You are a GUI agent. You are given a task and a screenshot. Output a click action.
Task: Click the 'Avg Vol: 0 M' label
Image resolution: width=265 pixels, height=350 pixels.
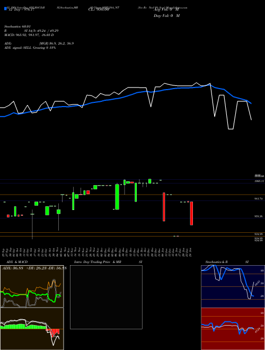[166, 10]
